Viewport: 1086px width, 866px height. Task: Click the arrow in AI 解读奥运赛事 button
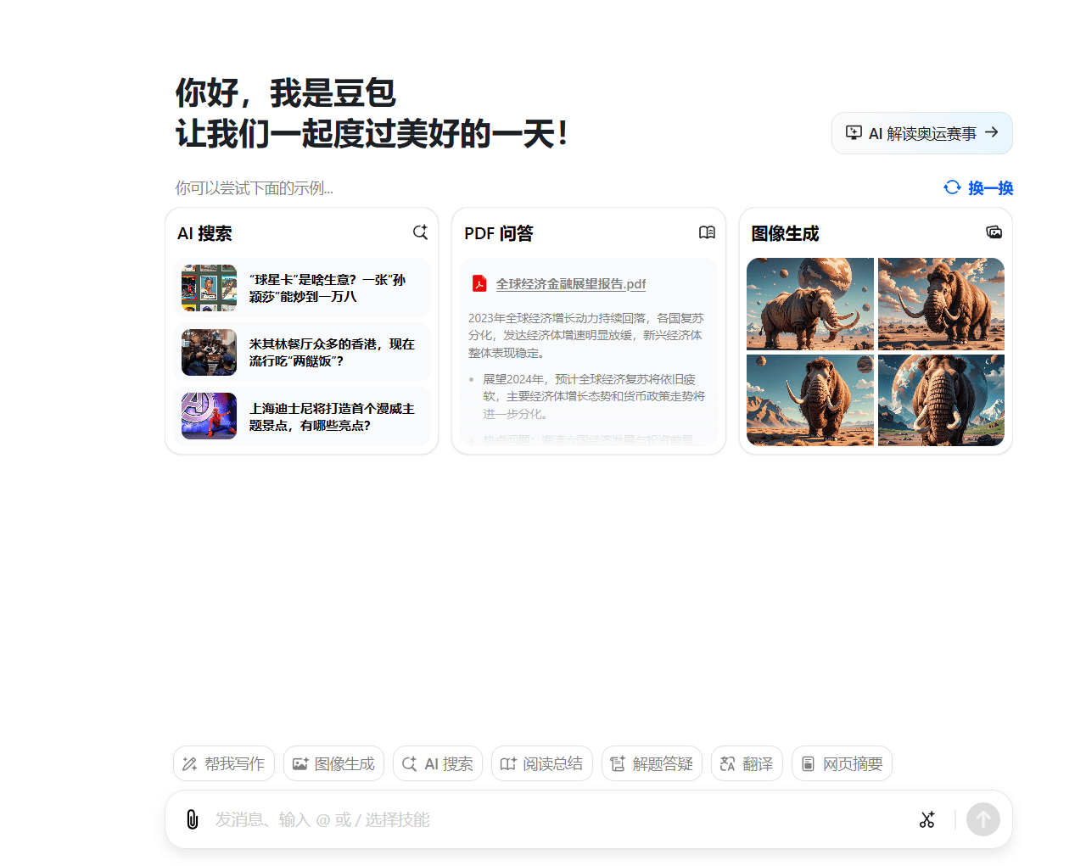tap(991, 132)
